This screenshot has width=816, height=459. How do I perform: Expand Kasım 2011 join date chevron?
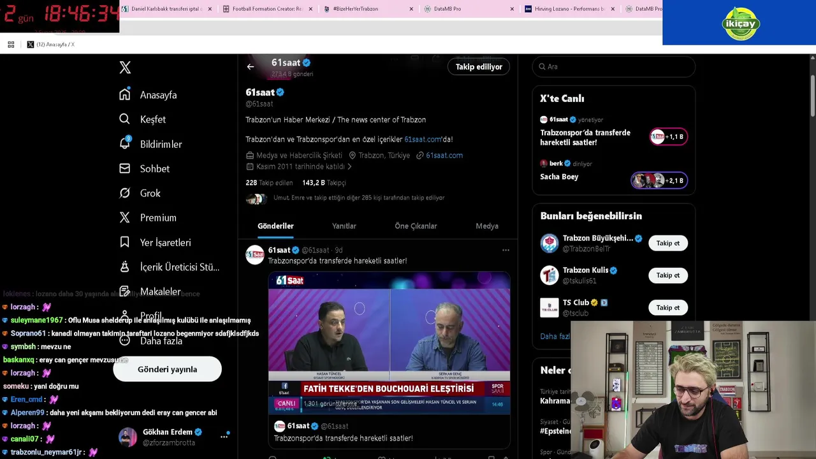click(349, 166)
